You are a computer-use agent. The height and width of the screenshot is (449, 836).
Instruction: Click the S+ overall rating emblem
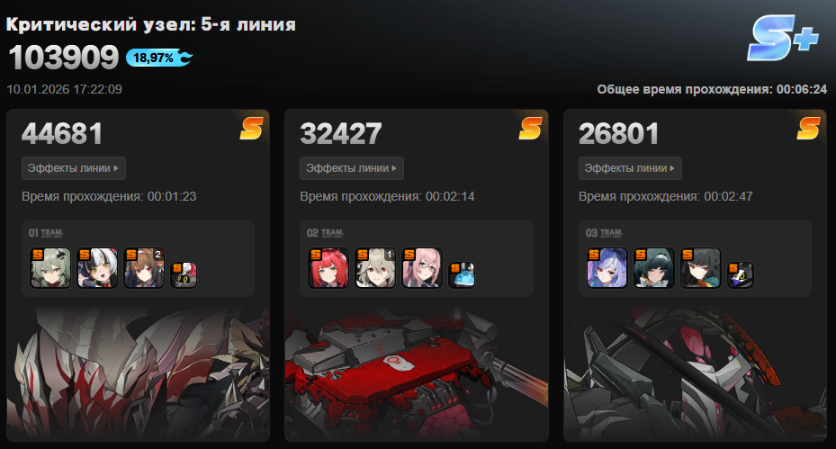[x=783, y=39]
